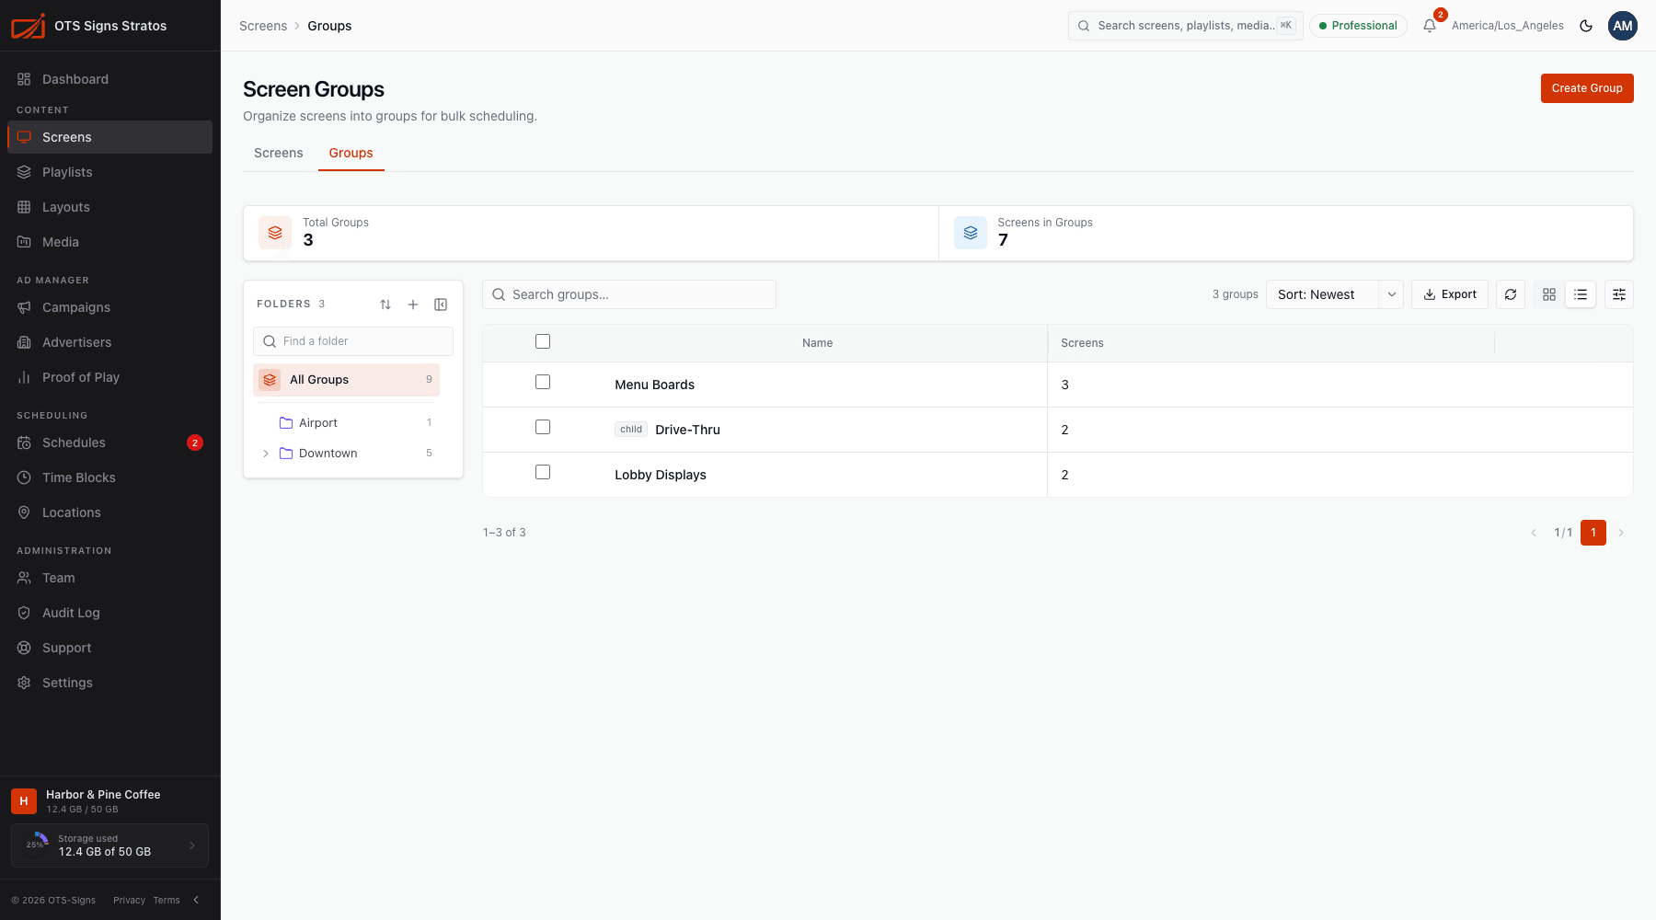Add a new folder with plus icon
1656x920 pixels.
(x=413, y=305)
